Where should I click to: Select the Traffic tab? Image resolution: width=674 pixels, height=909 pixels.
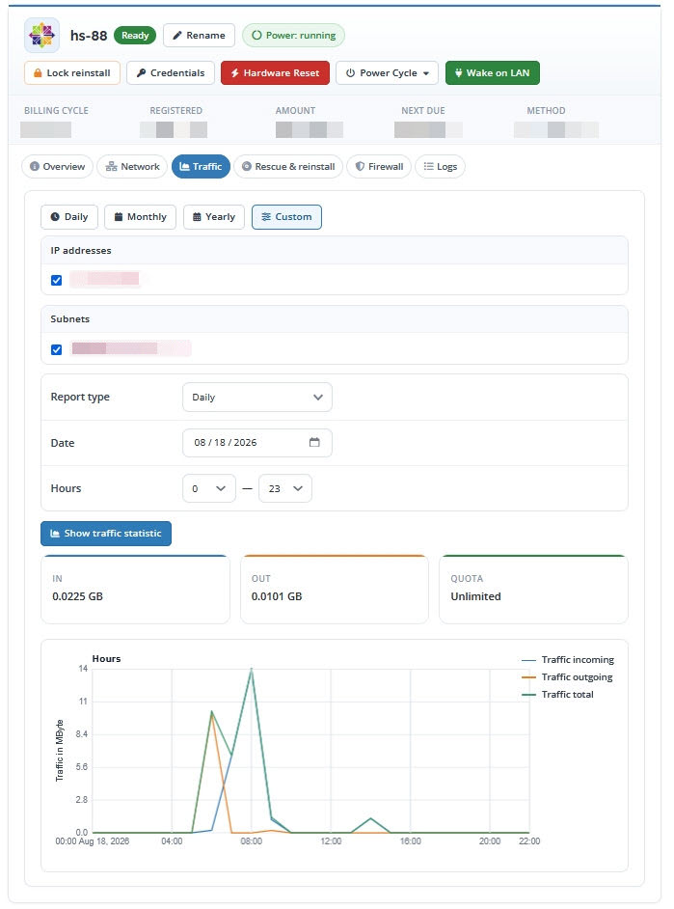[201, 166]
